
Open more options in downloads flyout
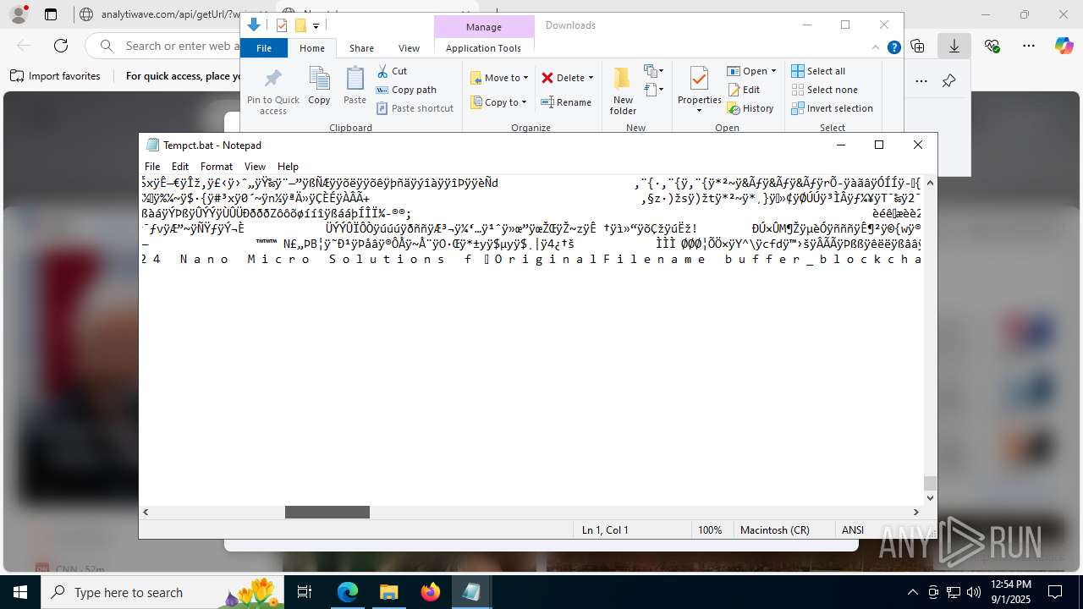tap(921, 80)
